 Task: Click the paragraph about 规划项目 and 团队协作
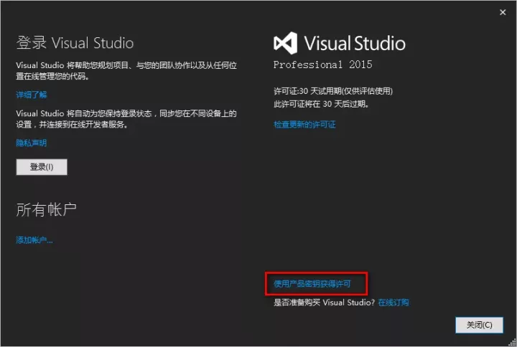click(126, 70)
